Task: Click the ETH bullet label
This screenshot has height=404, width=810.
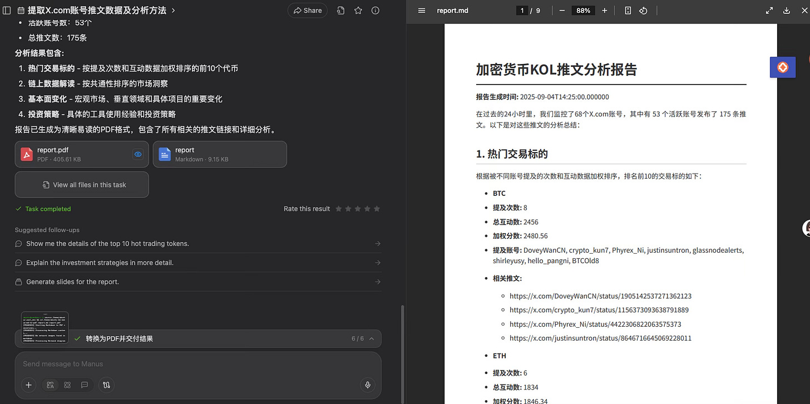Action: click(x=500, y=356)
